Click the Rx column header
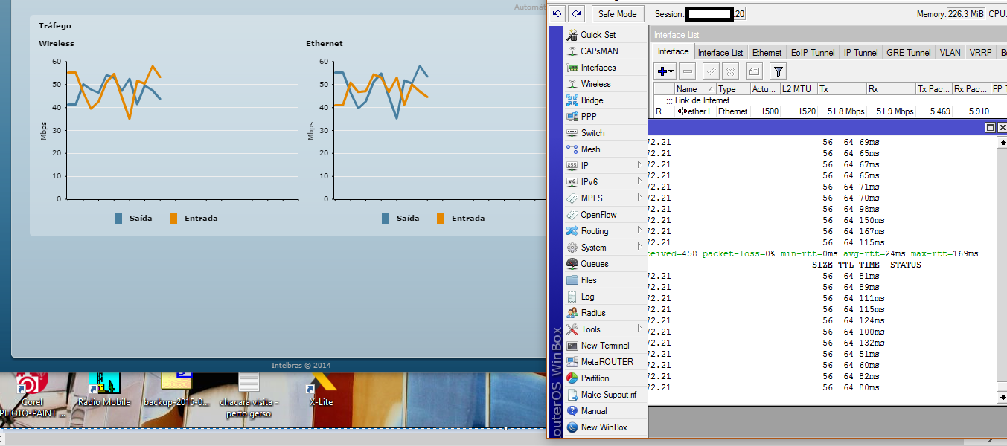This screenshot has height=446, width=1007. point(891,89)
